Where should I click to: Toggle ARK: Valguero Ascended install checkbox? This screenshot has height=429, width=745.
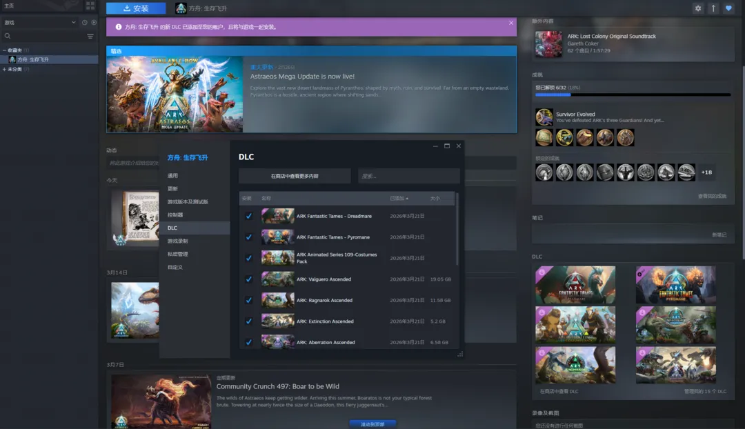point(249,279)
